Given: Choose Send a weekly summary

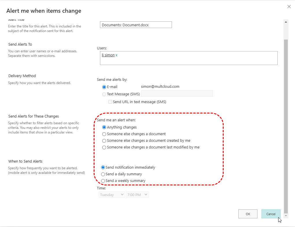Looking at the screenshot, I should [x=103, y=181].
